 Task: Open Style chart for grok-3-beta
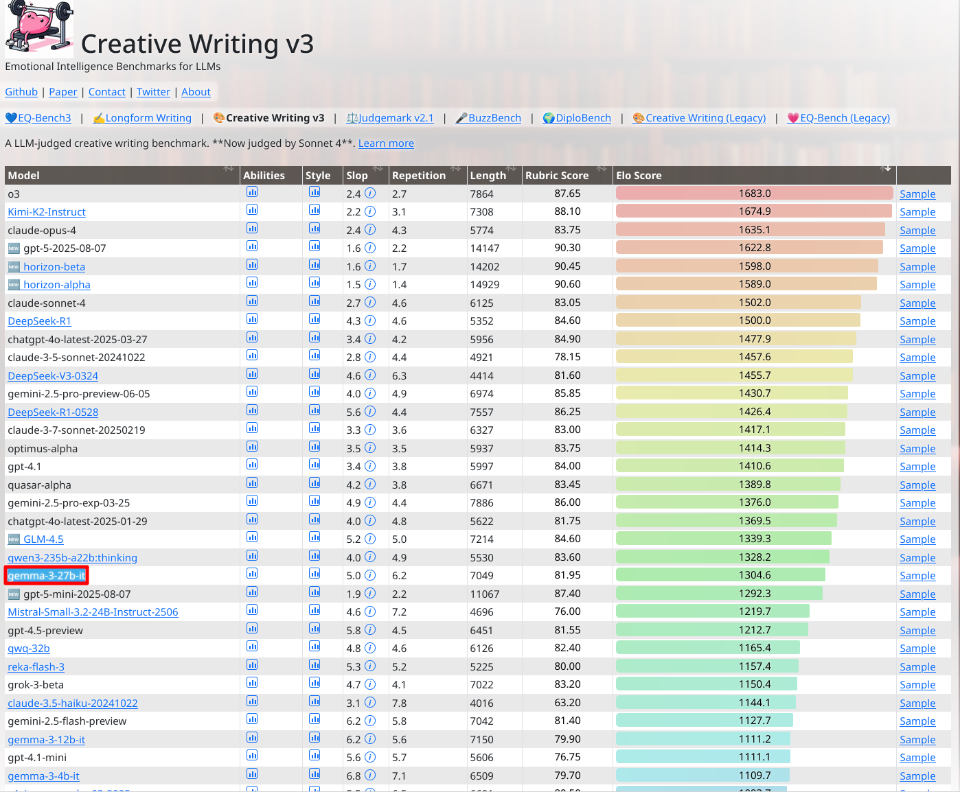315,683
